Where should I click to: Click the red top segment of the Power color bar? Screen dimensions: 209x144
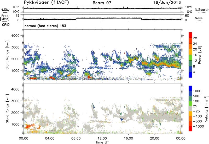(190, 35)
